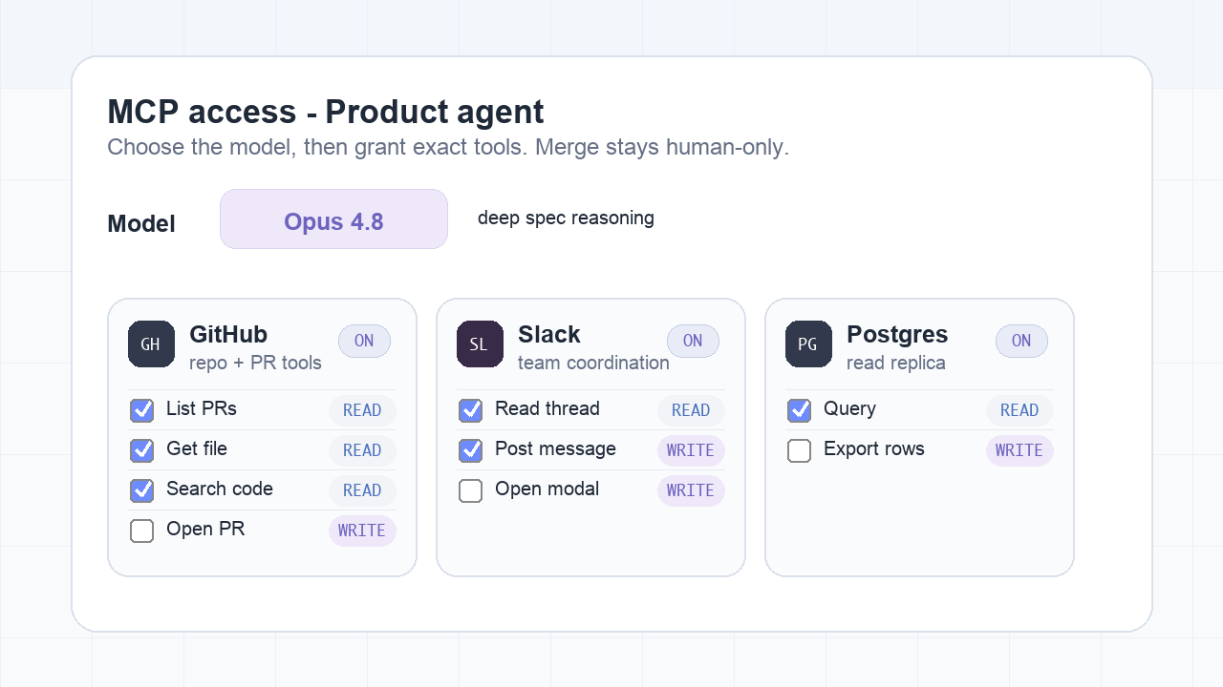Click the Postgres card title
Image resolution: width=1223 pixels, height=687 pixels.
tap(897, 335)
